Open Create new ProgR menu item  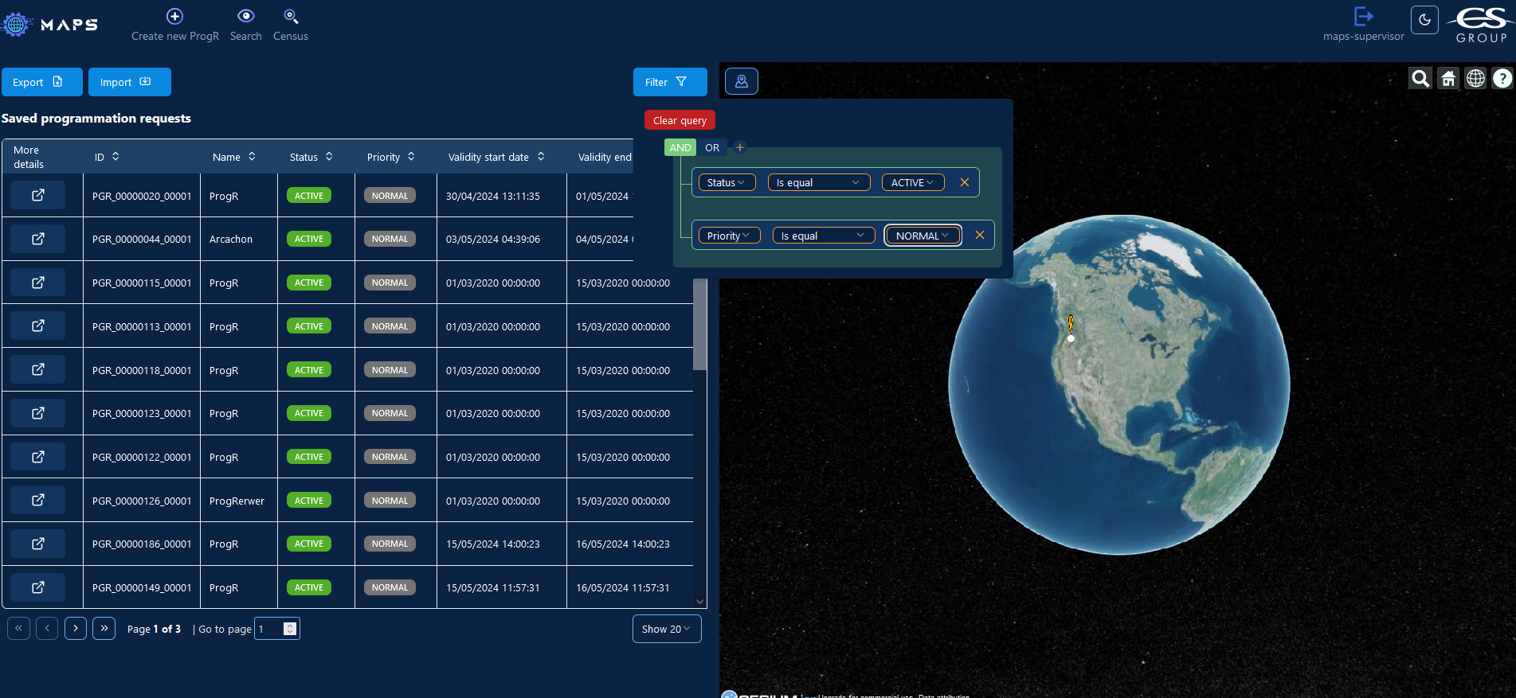tap(174, 25)
